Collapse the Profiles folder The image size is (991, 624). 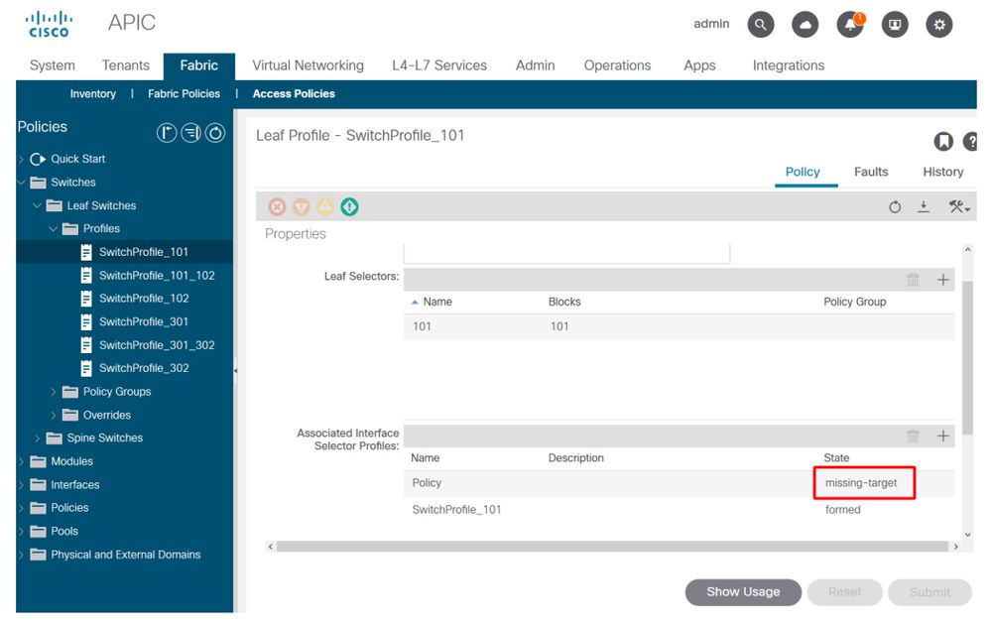tap(54, 229)
